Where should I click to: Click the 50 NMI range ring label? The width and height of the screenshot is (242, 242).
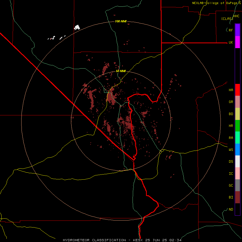(x=121, y=71)
